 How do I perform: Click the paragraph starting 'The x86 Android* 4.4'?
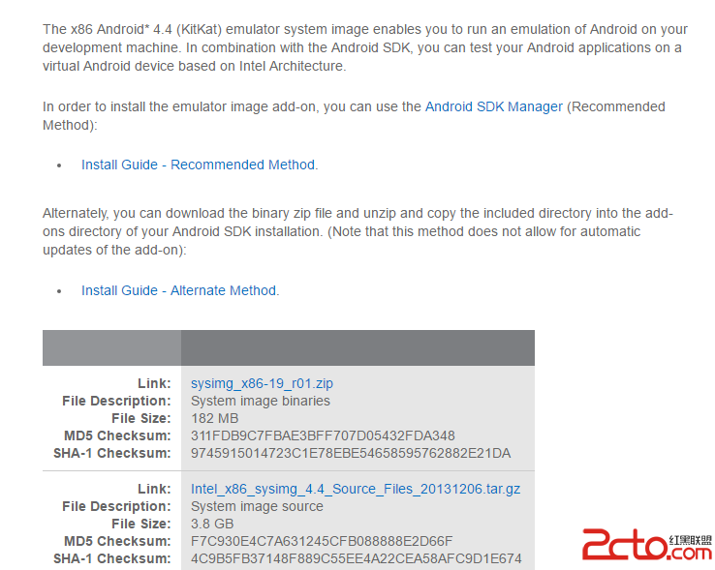365,47
